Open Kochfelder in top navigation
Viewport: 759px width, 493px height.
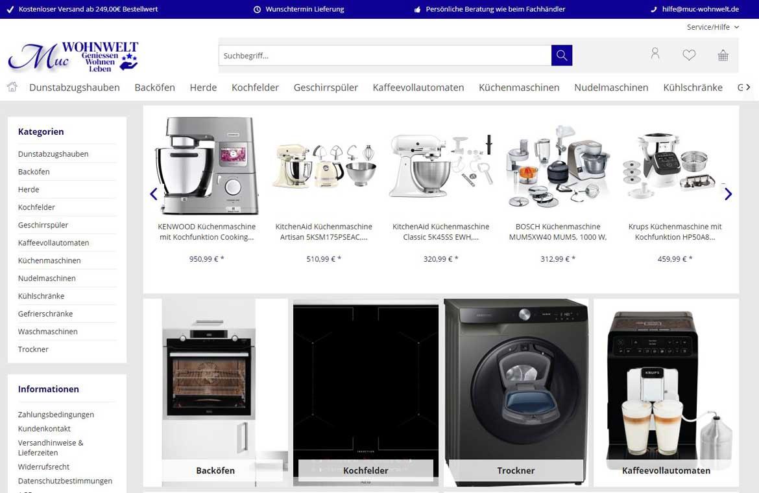255,87
